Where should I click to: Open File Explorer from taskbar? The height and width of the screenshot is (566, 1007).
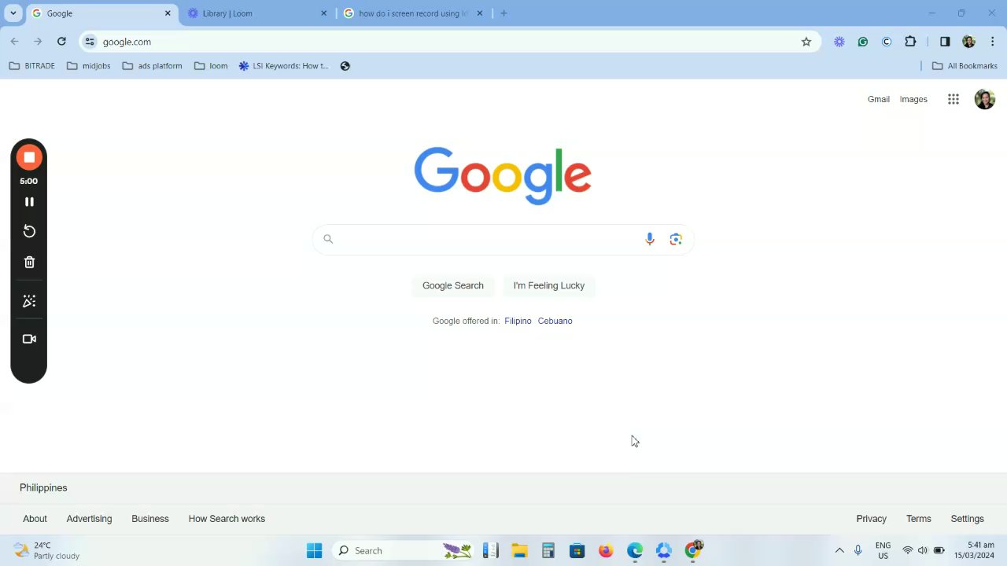click(x=519, y=550)
